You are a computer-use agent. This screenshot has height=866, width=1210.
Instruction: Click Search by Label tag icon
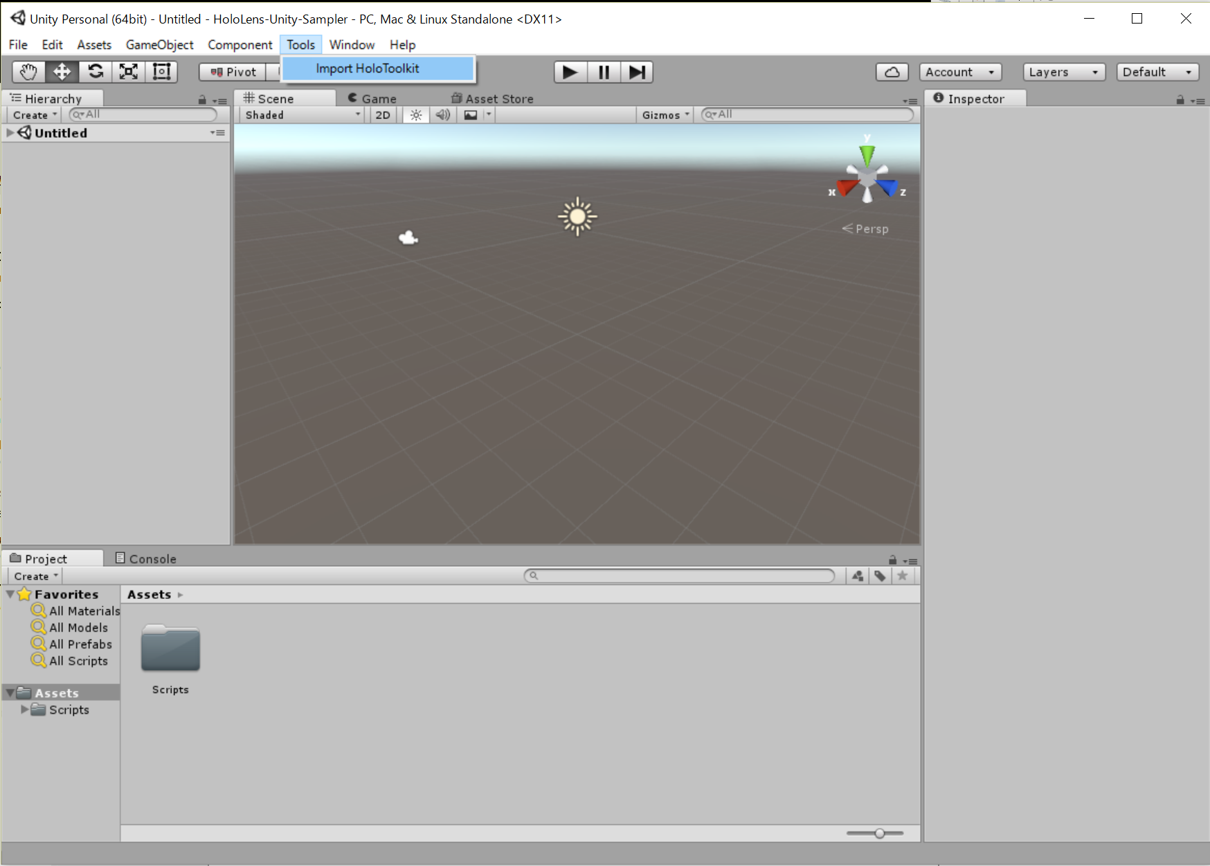[880, 575]
